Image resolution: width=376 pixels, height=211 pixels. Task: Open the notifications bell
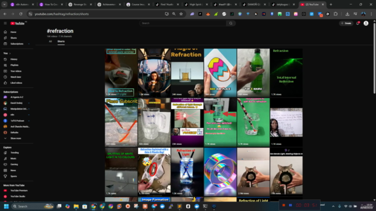358,23
